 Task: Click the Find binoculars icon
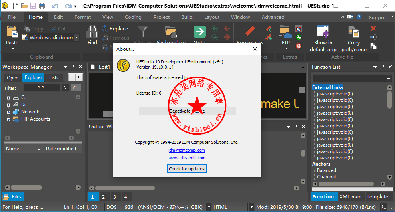click(x=92, y=32)
